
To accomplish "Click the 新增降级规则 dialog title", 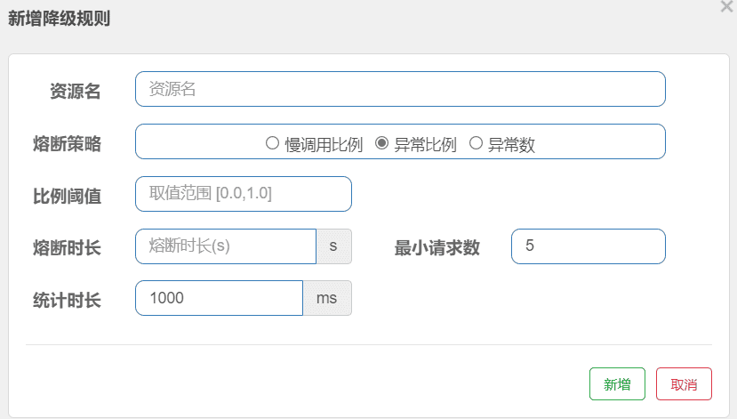I will pos(59,18).
